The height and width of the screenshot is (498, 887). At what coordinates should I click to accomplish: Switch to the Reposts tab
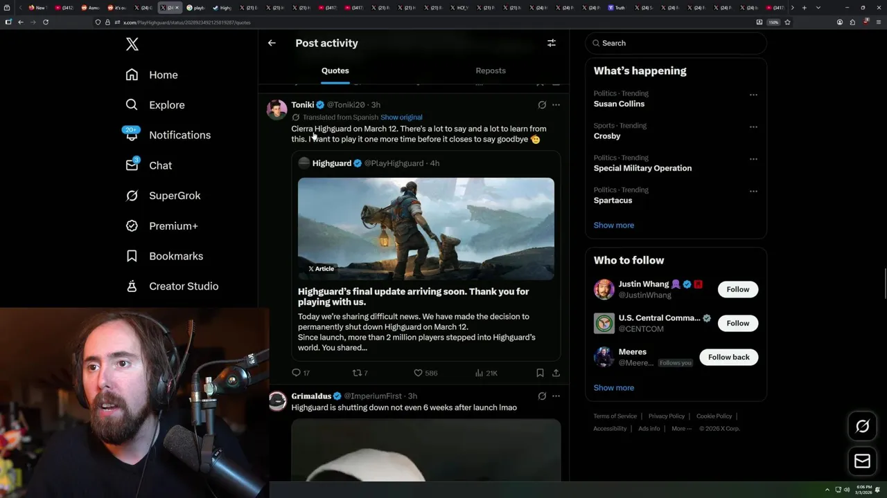click(491, 71)
